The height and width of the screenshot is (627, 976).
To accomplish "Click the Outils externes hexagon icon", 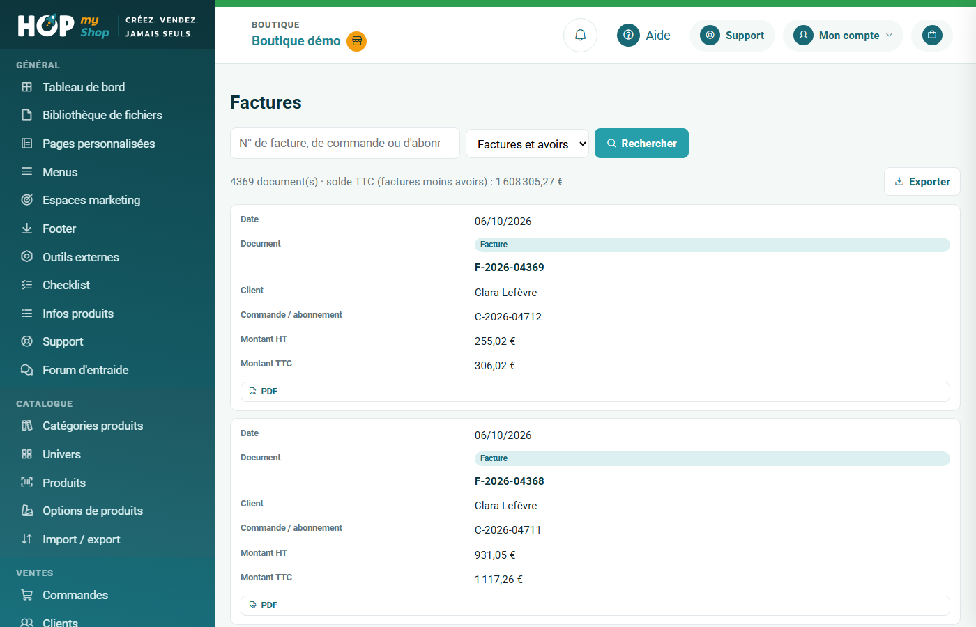I will 27,256.
